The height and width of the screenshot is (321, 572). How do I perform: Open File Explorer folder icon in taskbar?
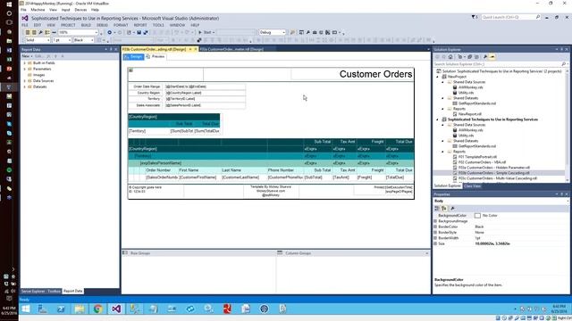tap(80, 309)
